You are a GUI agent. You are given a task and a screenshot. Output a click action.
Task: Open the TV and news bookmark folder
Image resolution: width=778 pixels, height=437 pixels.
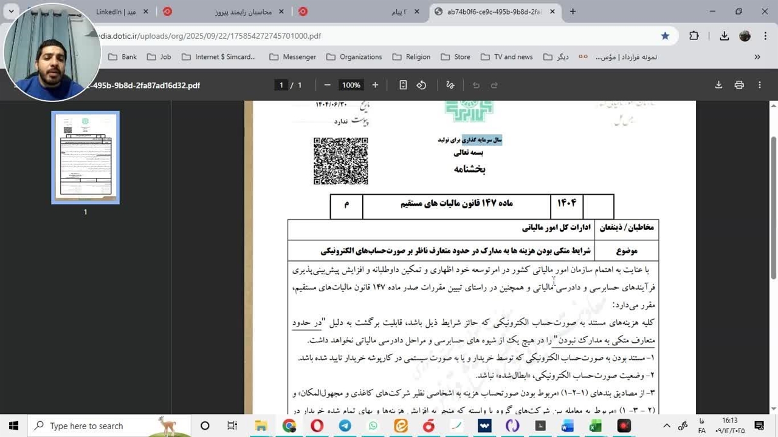coord(506,56)
